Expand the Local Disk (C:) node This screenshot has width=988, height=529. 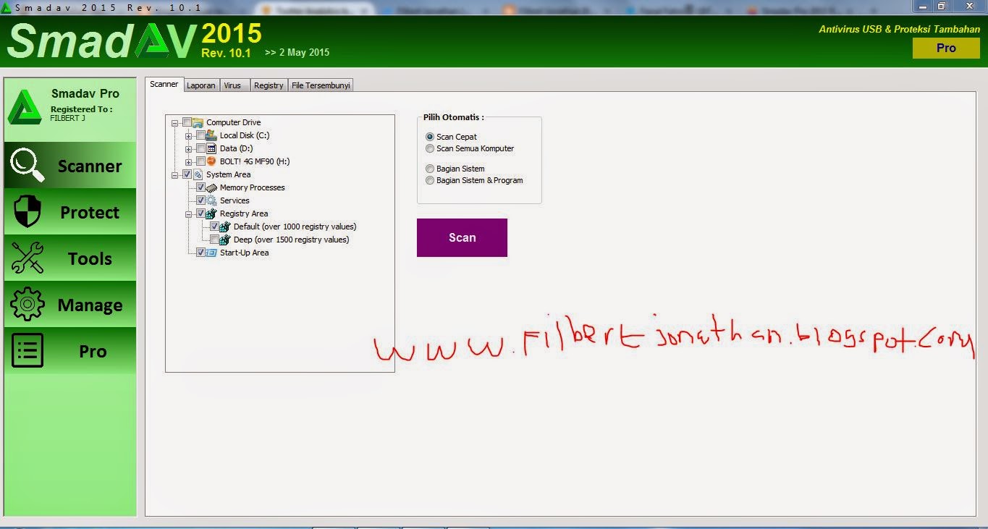tap(188, 135)
